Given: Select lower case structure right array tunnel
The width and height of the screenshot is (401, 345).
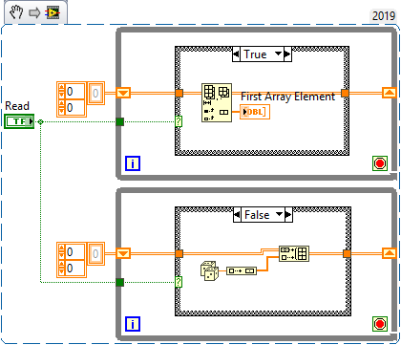Looking at the screenshot, I should pos(347,253).
